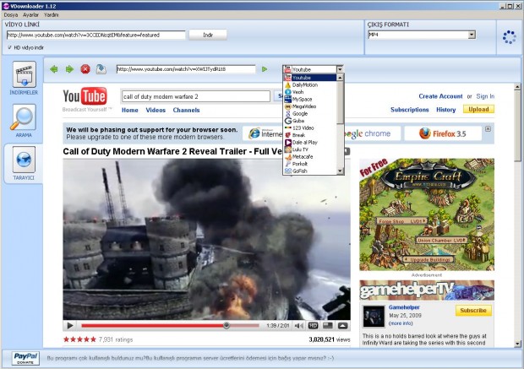Click the Internet Explorer browser icon

pyautogui.click(x=262, y=133)
